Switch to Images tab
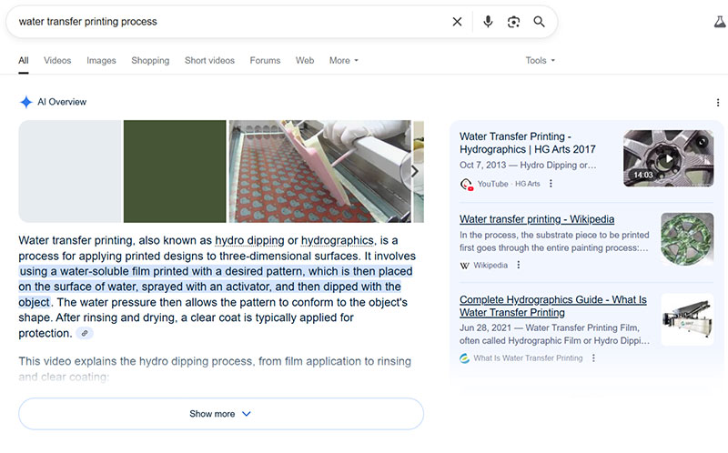This screenshot has width=728, height=453. click(101, 61)
